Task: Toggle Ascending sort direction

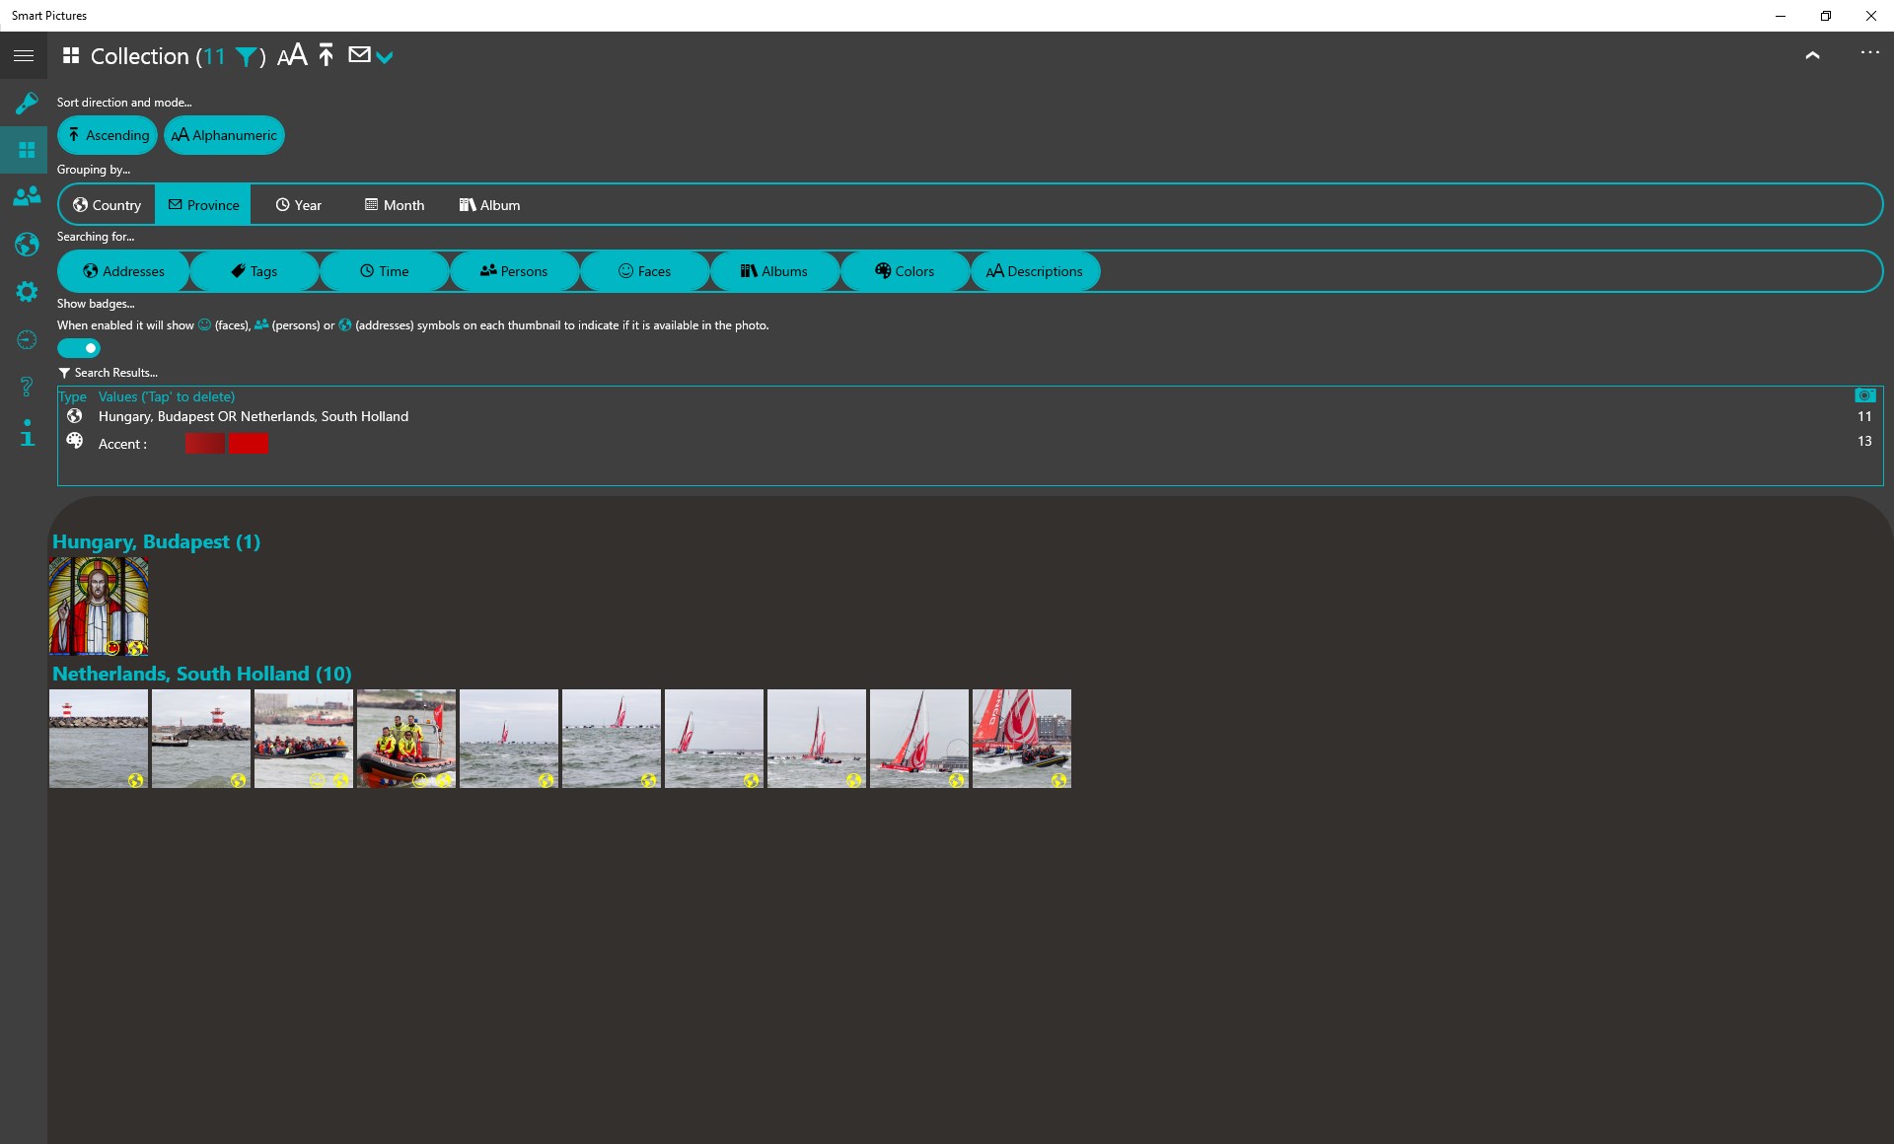Action: (108, 135)
